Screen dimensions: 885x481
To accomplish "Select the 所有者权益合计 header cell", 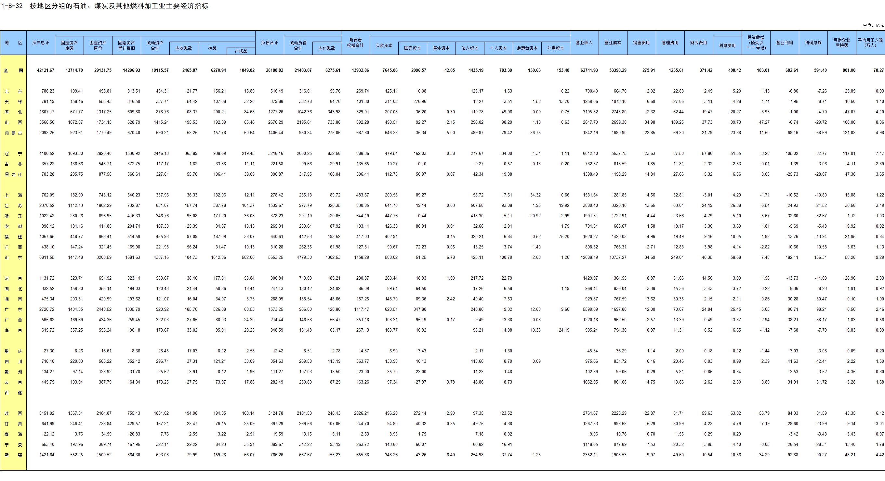I will pyautogui.click(x=355, y=43).
